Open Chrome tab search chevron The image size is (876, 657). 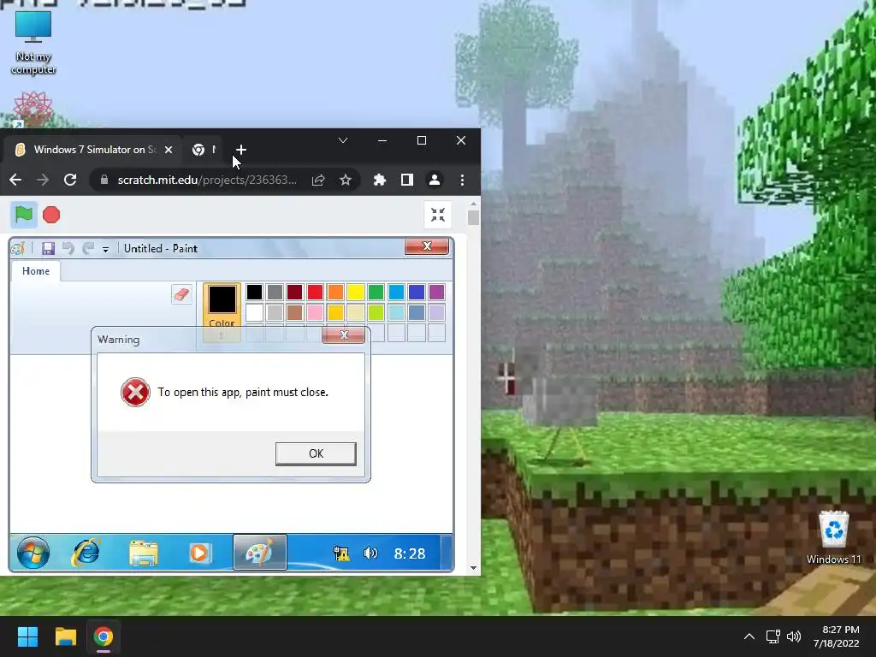343,140
